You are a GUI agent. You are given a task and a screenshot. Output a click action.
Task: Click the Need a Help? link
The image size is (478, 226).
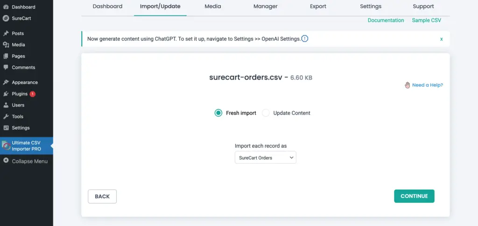pos(427,85)
